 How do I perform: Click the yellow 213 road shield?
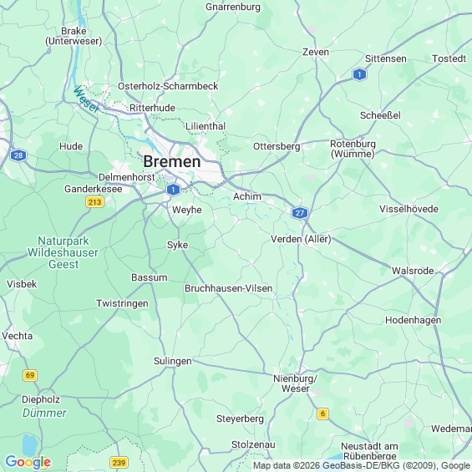click(95, 201)
